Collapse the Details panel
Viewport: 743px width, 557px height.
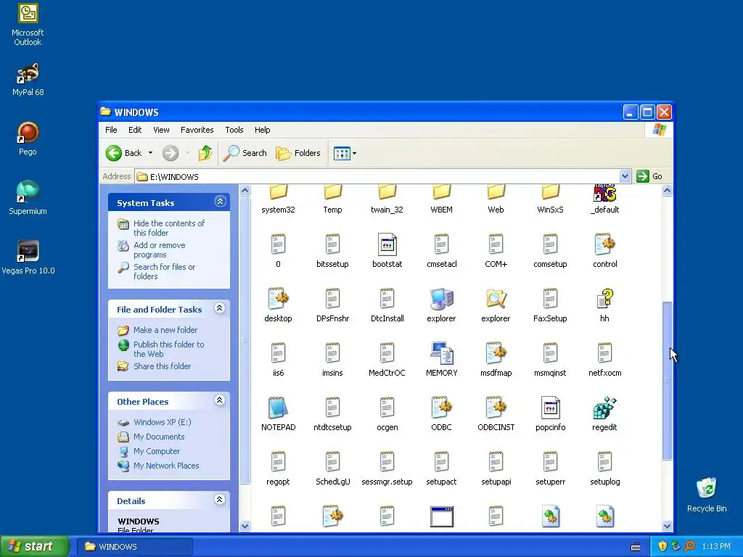click(220, 499)
